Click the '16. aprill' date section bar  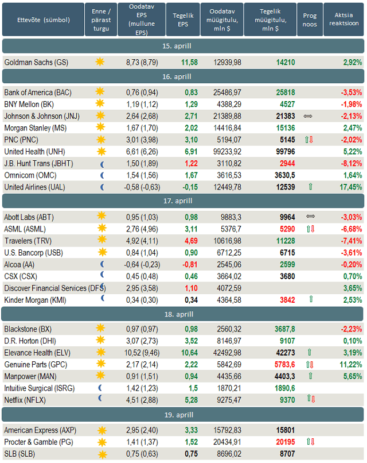coord(183,77)
